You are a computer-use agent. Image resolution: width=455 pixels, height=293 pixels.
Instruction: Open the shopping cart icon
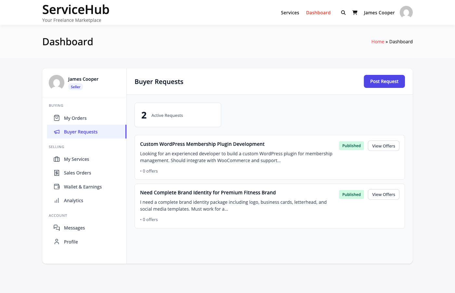355,13
